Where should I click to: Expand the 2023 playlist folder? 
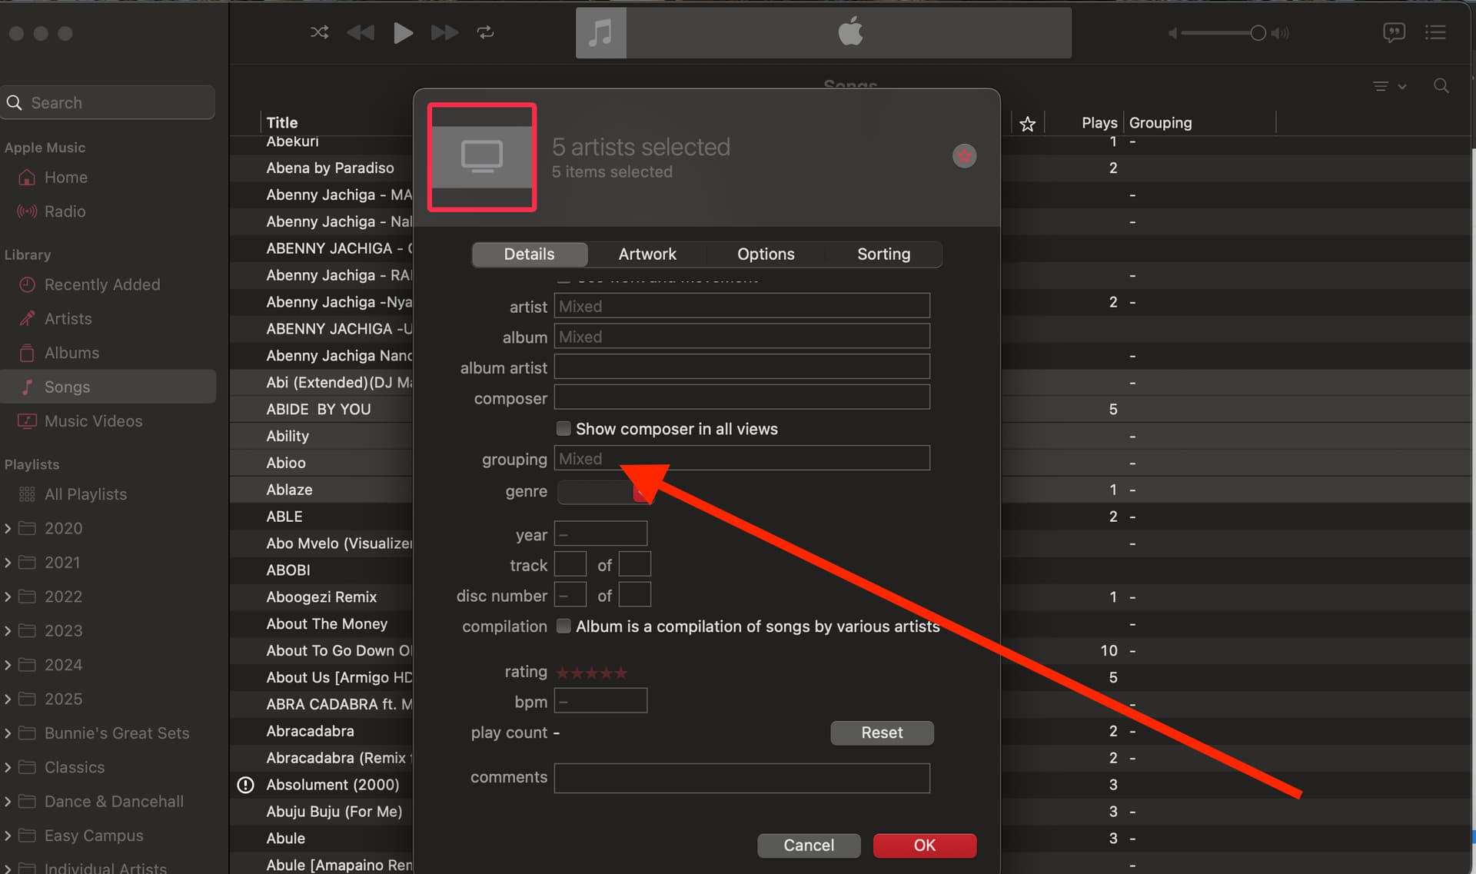[8, 631]
